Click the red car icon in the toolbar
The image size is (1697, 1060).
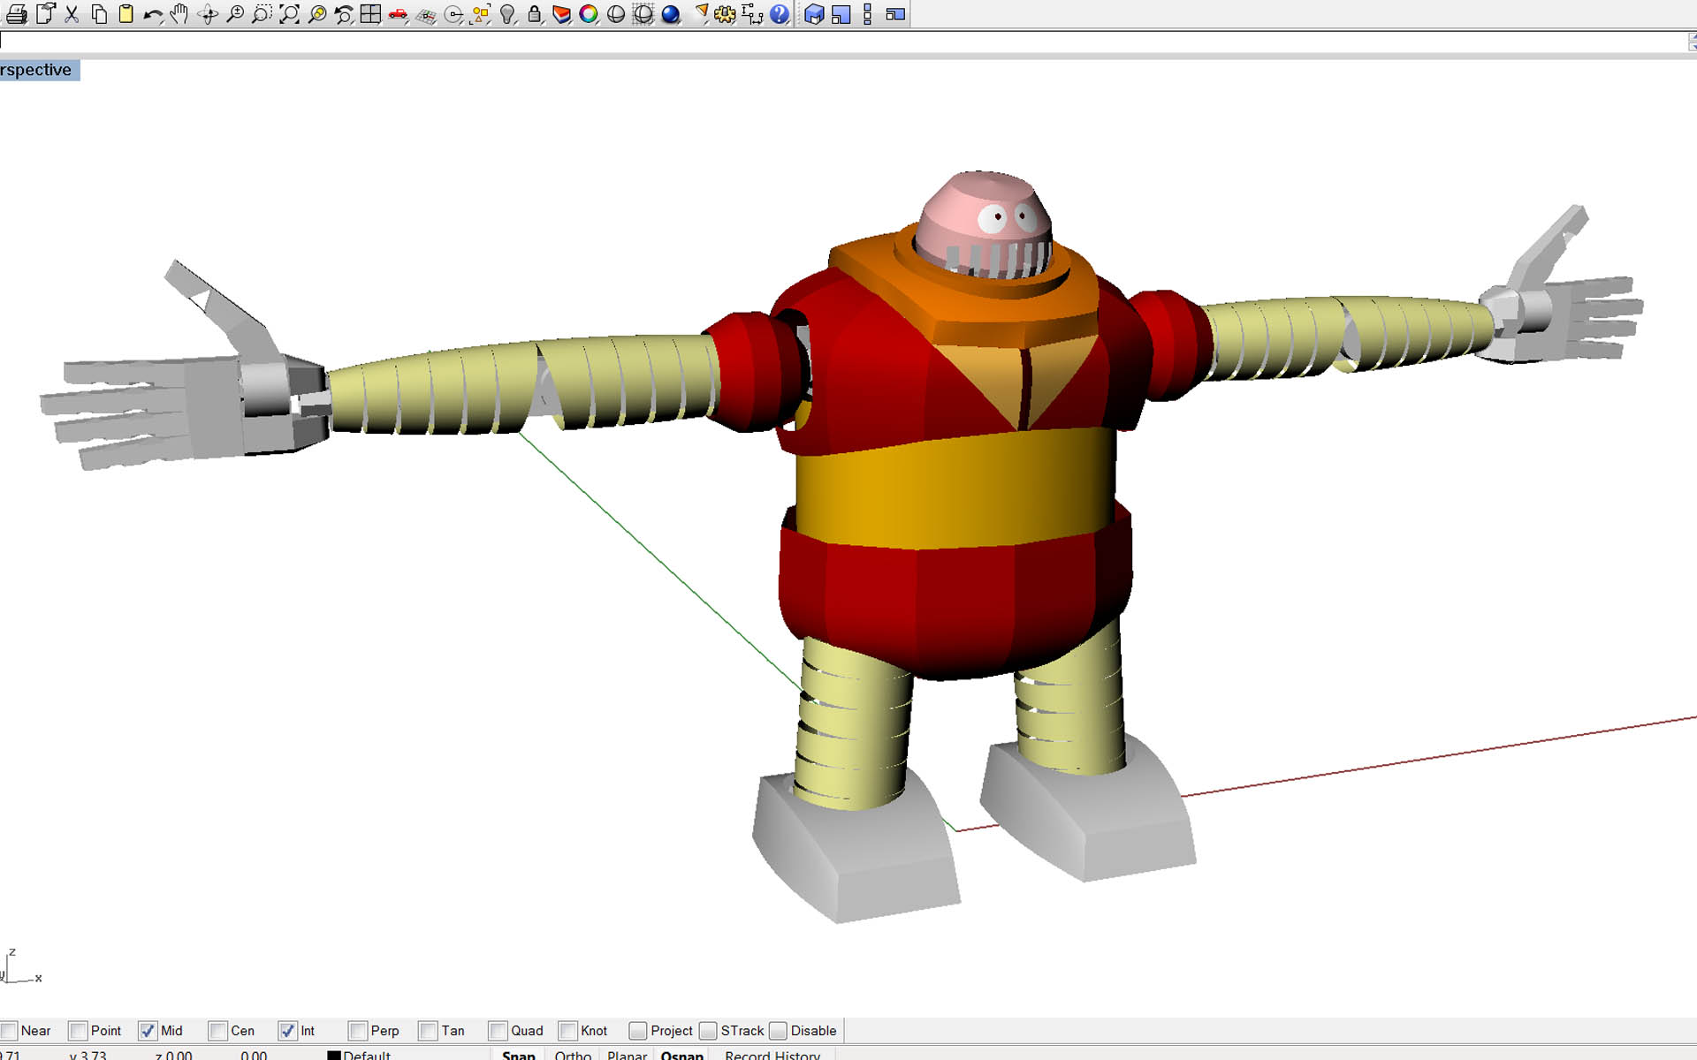(398, 14)
